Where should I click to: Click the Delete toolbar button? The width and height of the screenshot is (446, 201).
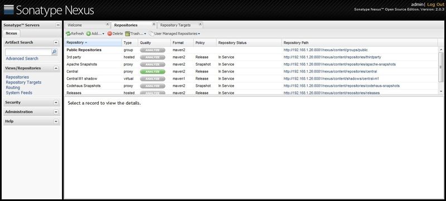pos(115,33)
